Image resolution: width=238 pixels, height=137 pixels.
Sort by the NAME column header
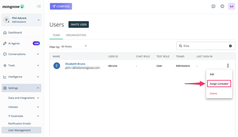pos(56,56)
